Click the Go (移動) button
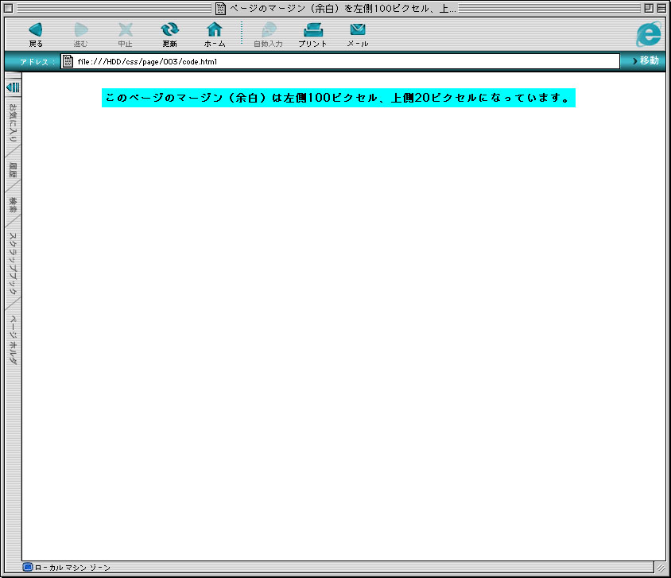Viewport: 671px width, 578px height. point(646,60)
